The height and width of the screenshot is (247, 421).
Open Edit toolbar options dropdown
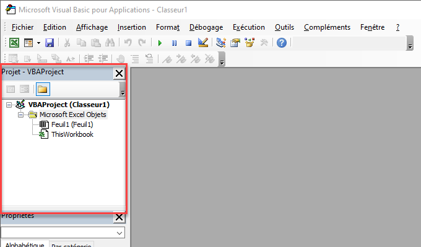(x=222, y=59)
